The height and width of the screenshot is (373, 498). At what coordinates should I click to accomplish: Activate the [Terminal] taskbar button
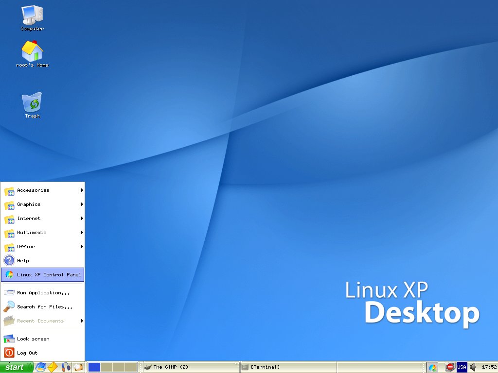pyautogui.click(x=288, y=367)
